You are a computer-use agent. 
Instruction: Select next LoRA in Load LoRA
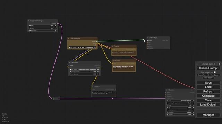click(x=98, y=70)
